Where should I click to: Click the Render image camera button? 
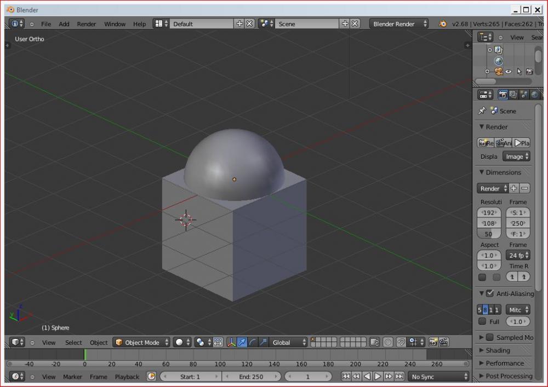[x=486, y=143]
